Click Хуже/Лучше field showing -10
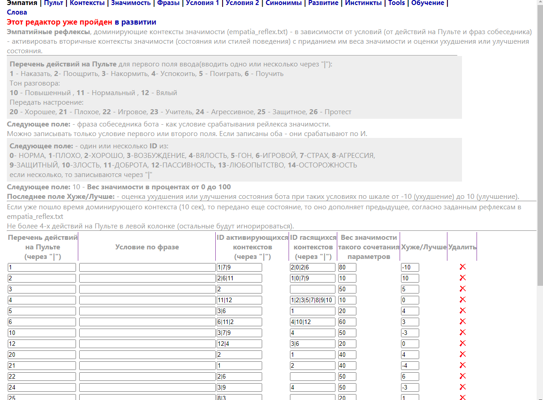Viewport: 543px width, 400px height. 410,267
